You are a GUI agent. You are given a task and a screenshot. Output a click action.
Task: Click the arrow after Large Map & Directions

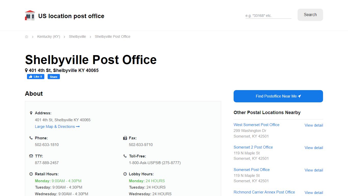tap(78, 127)
